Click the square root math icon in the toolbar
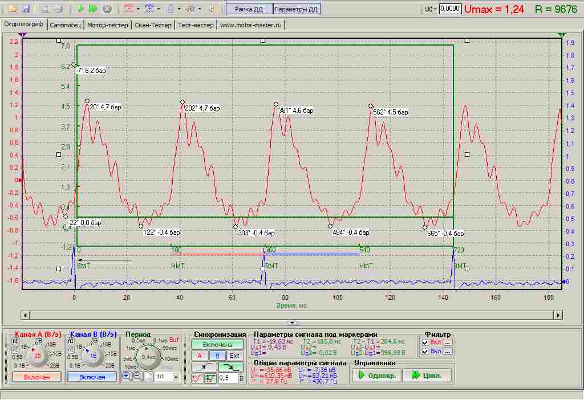 190,9
